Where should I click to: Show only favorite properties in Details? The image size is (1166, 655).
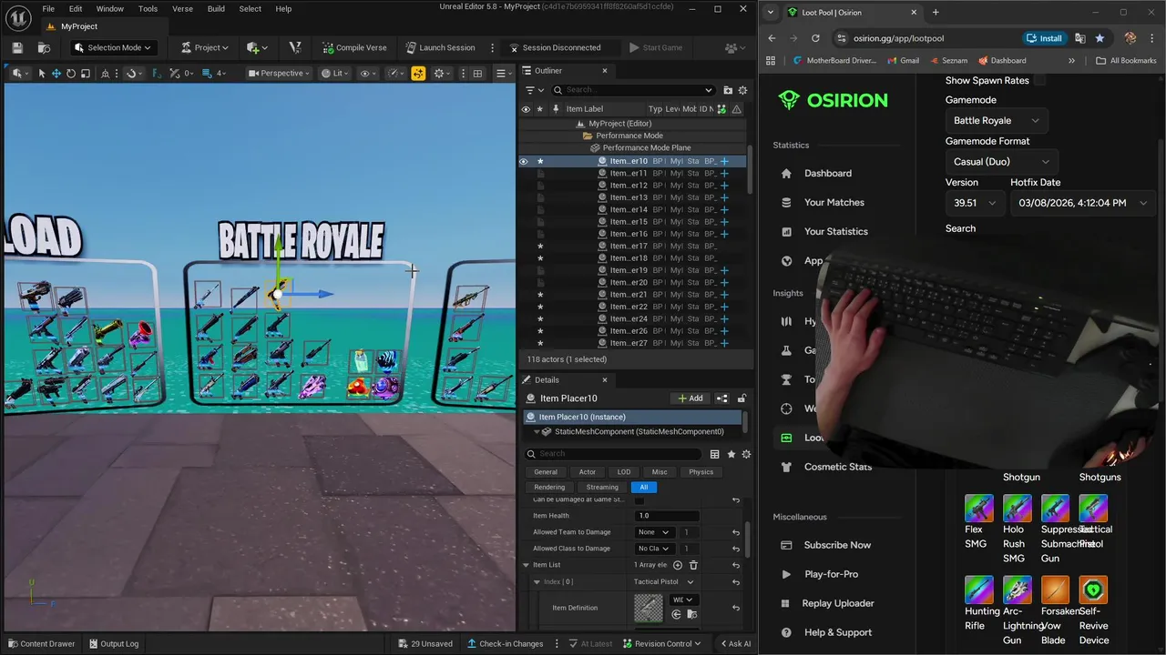[x=731, y=454]
